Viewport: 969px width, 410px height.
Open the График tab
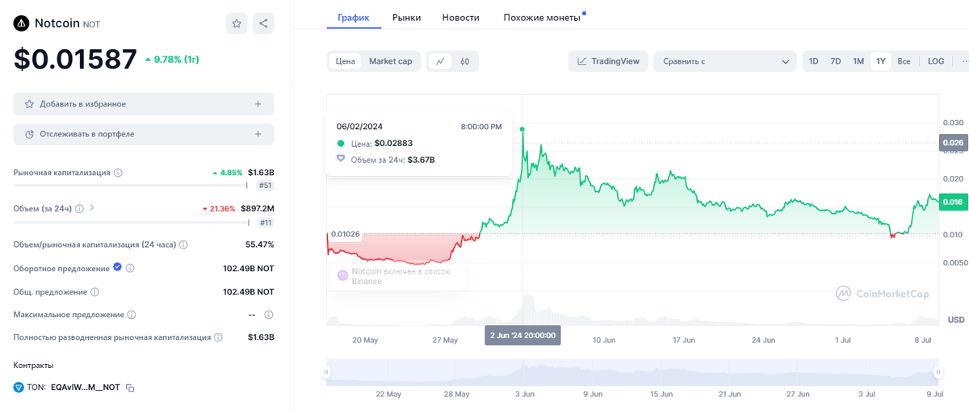(x=354, y=17)
